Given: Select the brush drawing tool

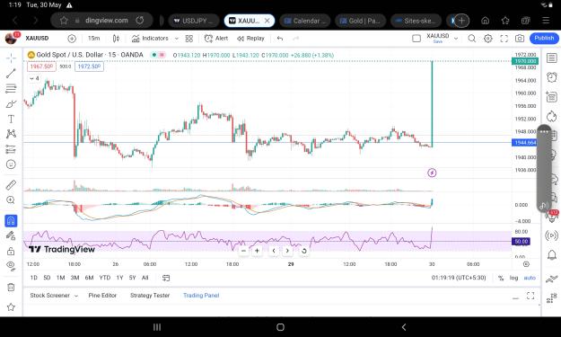Looking at the screenshot, I should coord(11,104).
